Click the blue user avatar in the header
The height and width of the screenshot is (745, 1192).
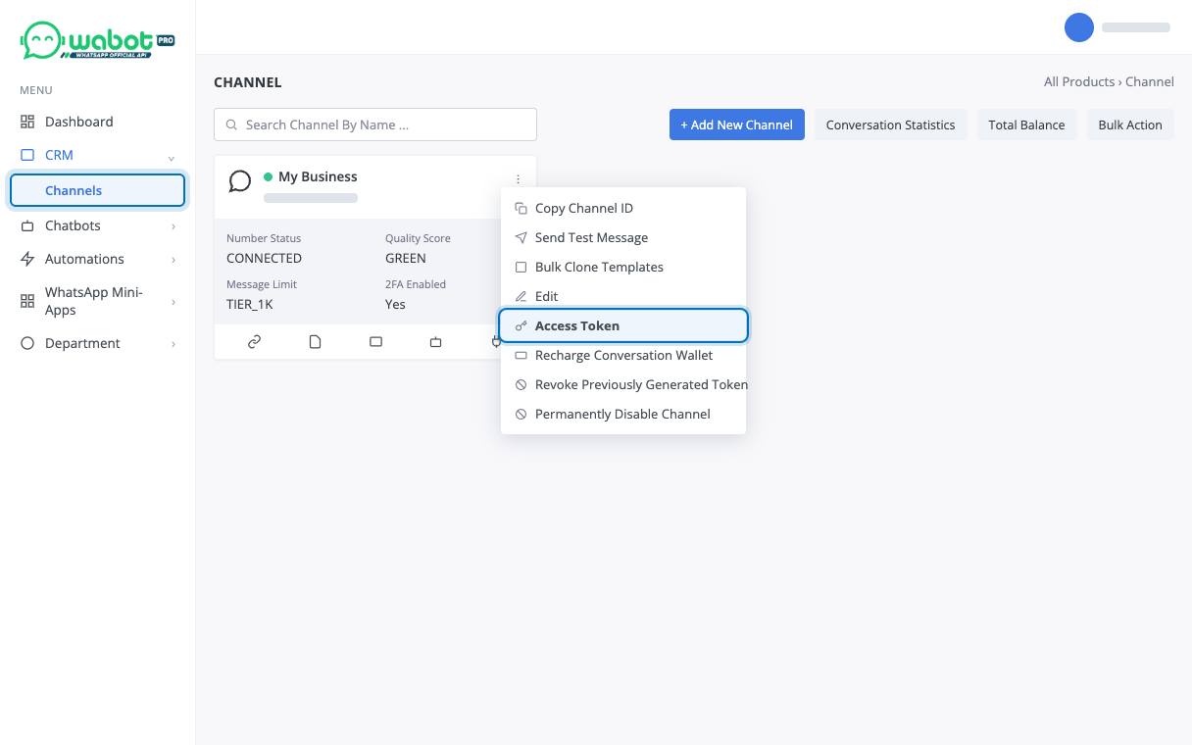(1079, 27)
